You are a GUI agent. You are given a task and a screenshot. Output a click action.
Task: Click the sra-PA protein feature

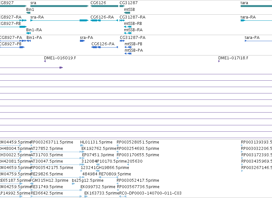(82, 41)
